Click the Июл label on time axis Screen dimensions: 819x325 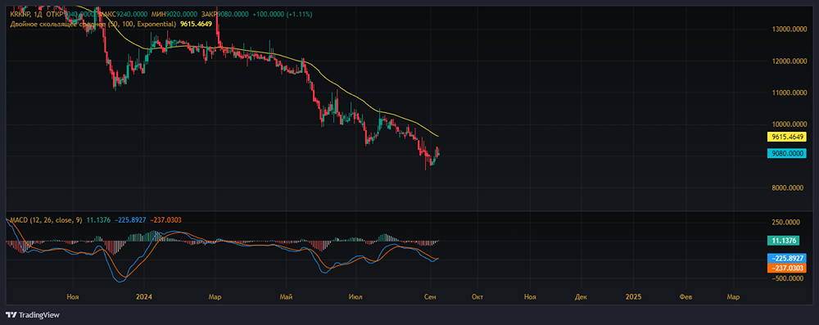[356, 297]
